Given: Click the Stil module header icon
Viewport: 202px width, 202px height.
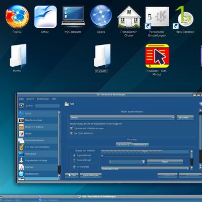Looking at the screenshot, I should click(x=67, y=104).
